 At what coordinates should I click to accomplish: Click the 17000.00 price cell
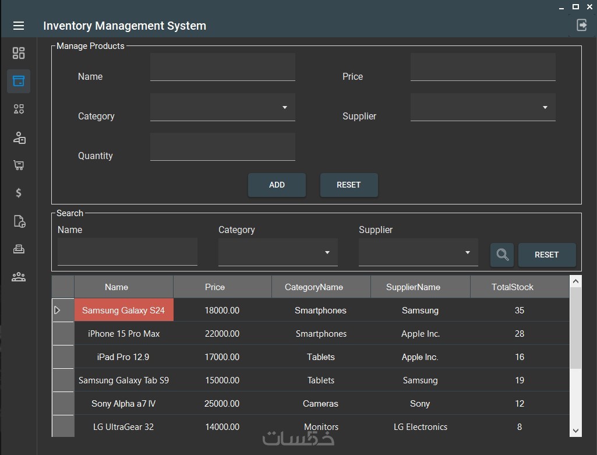222,357
